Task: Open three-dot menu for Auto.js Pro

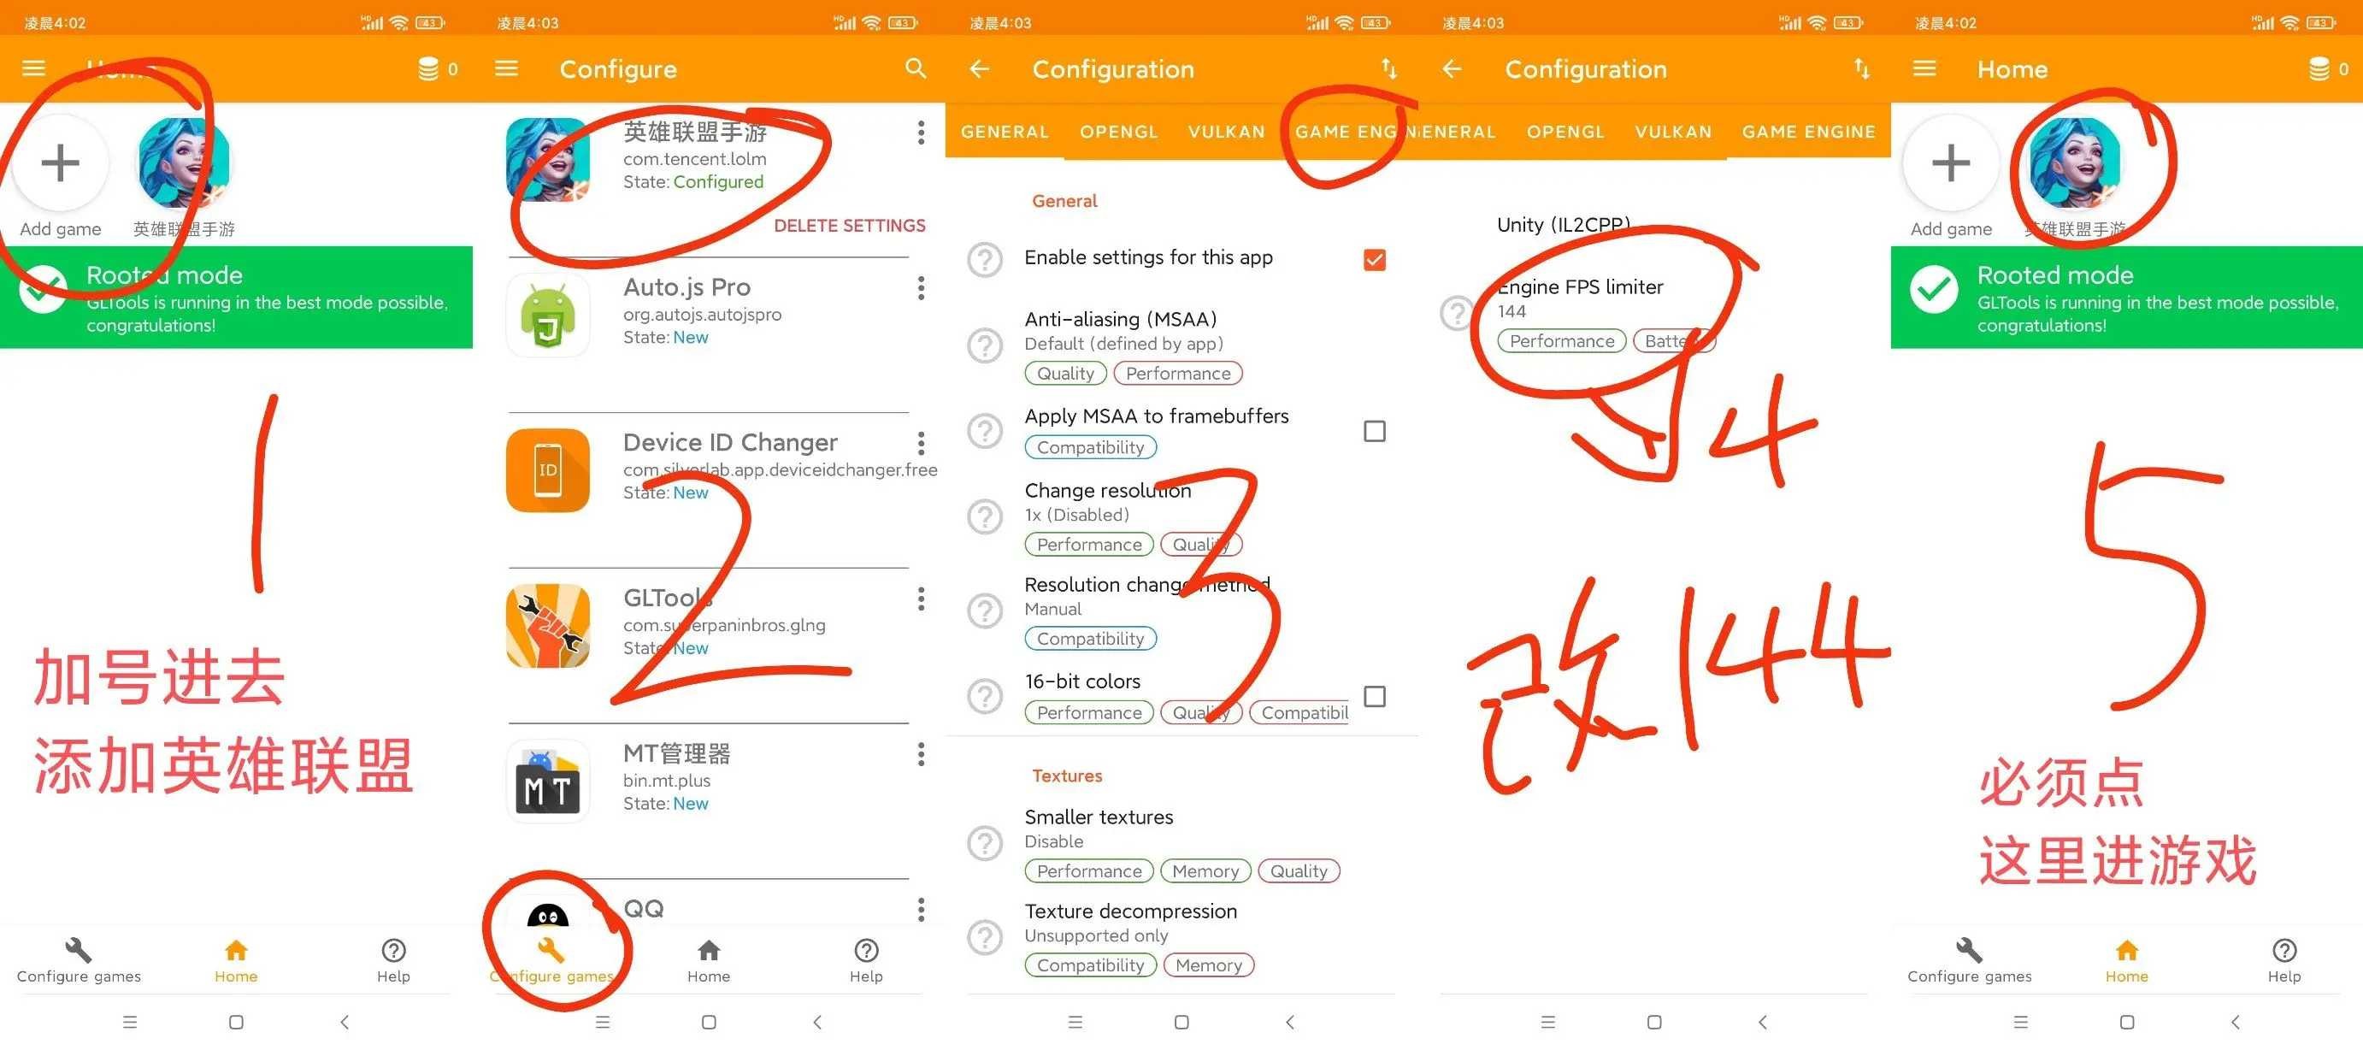Action: click(x=920, y=288)
